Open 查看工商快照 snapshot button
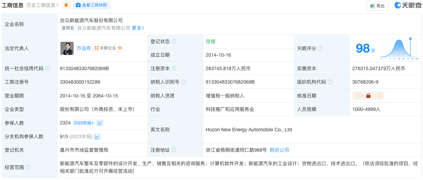 tap(91, 5)
